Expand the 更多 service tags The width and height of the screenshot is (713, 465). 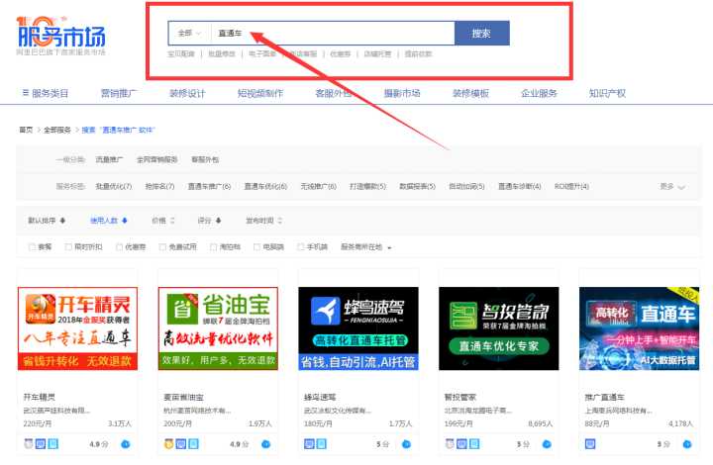[x=671, y=186]
